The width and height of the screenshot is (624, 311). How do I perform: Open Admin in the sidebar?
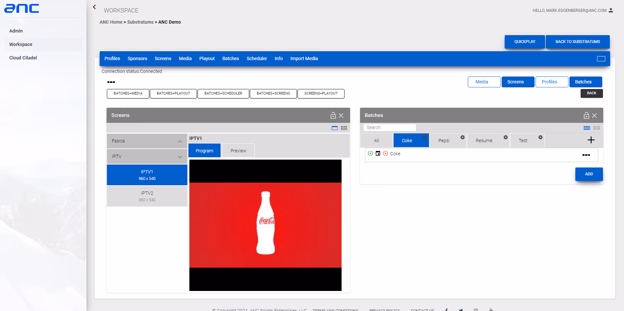[16, 31]
